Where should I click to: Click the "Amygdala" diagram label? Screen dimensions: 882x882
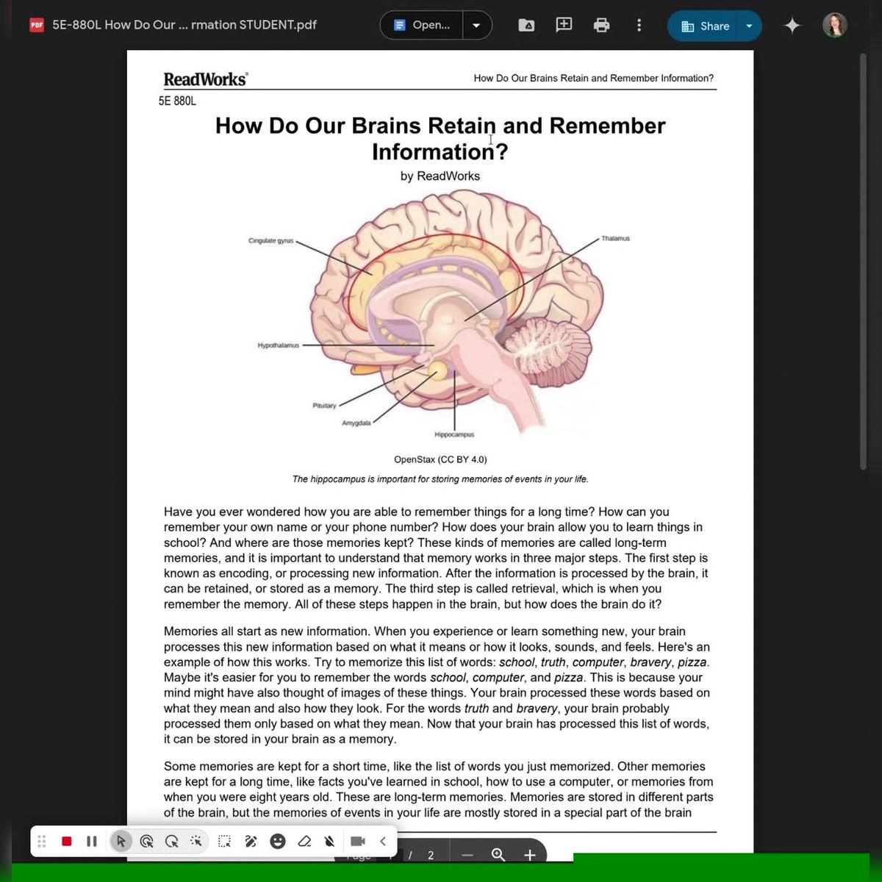pyautogui.click(x=356, y=423)
